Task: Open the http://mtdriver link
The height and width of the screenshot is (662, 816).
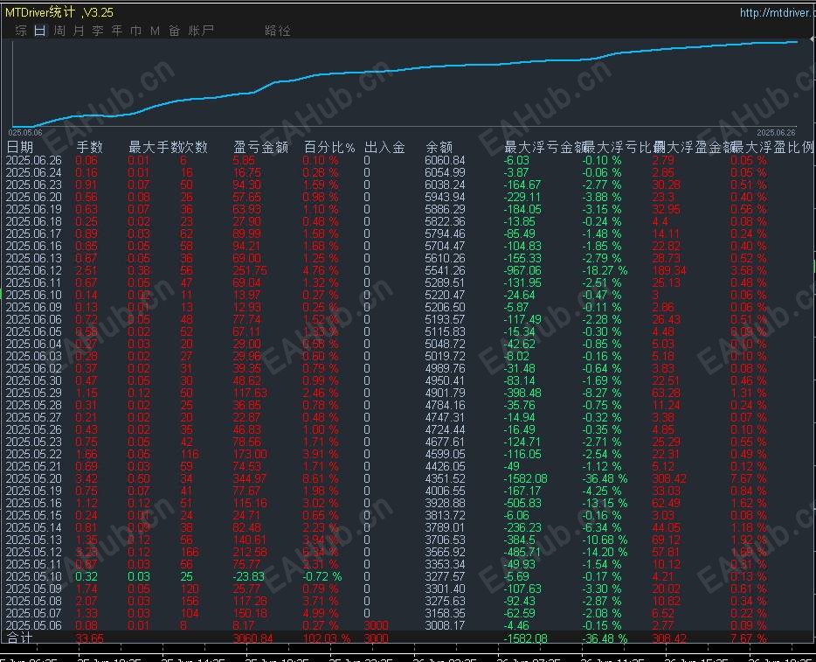Action: [x=778, y=12]
